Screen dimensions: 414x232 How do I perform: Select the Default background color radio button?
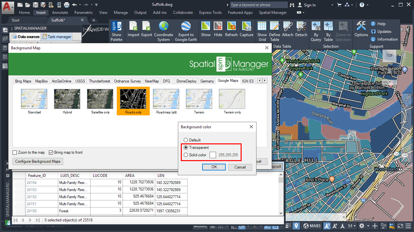pos(186,140)
